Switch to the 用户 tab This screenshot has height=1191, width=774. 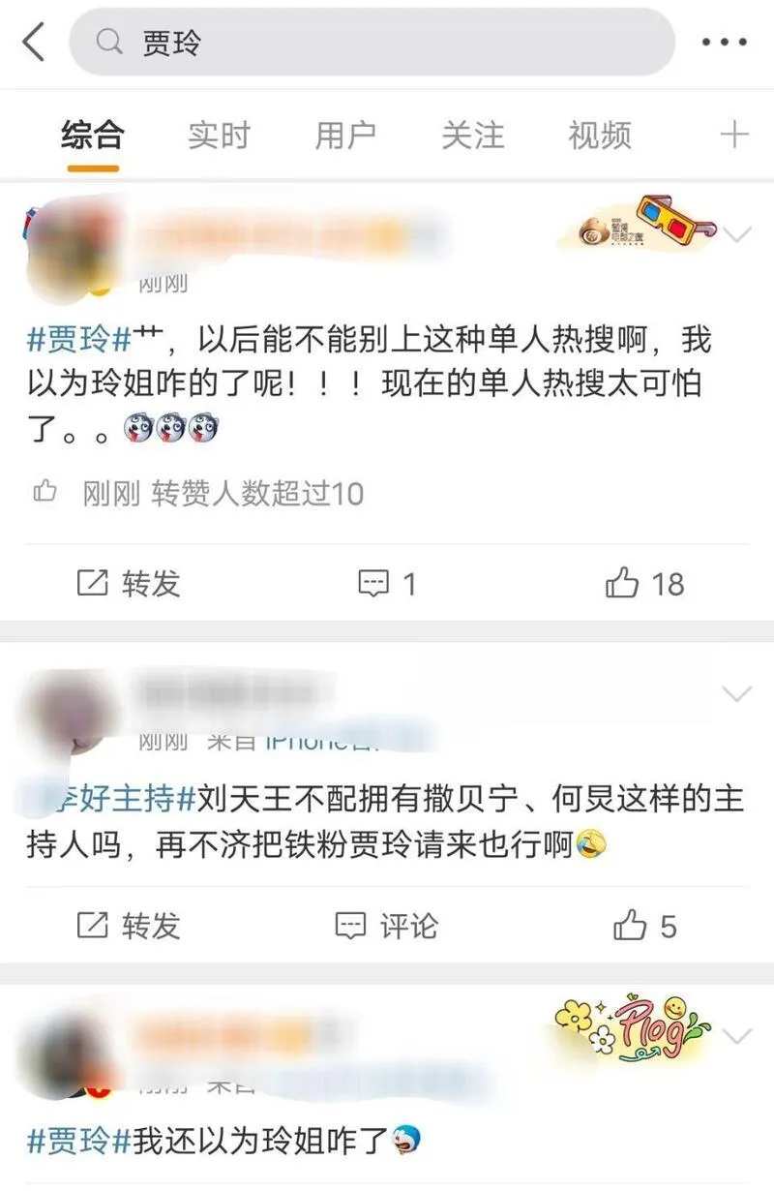pos(345,135)
